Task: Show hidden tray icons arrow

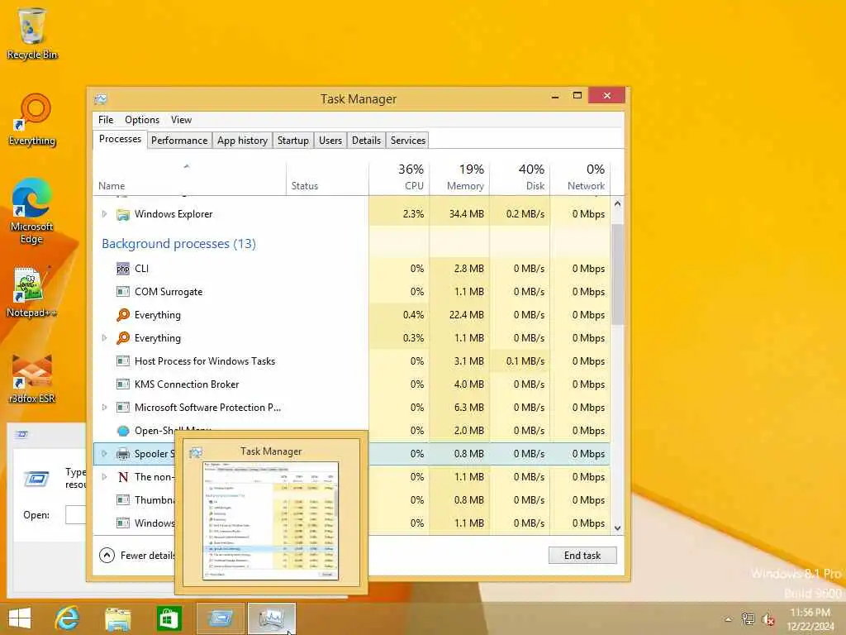Action: pyautogui.click(x=729, y=619)
